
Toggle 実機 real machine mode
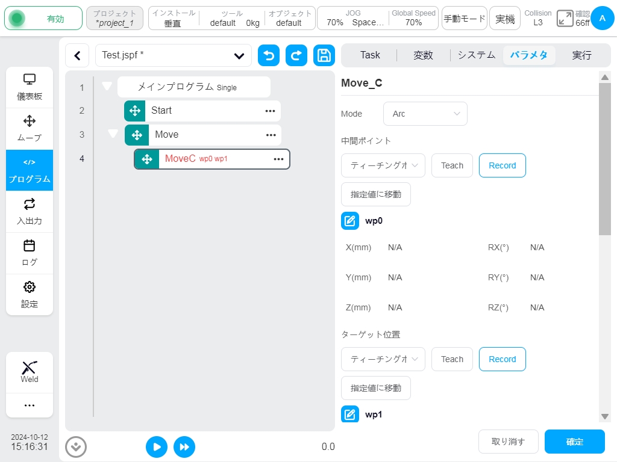click(505, 19)
